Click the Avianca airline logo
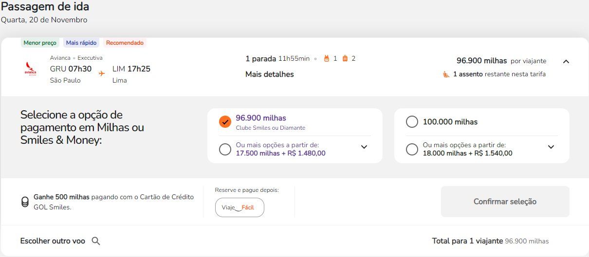This screenshot has height=257, width=589. coord(30,69)
